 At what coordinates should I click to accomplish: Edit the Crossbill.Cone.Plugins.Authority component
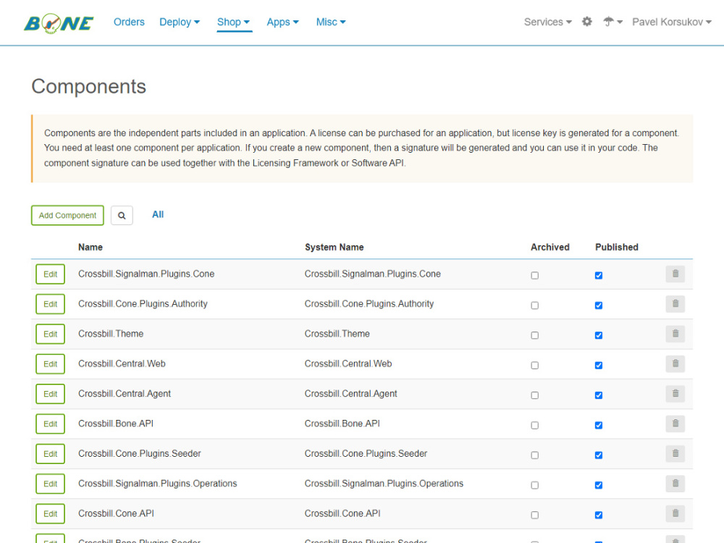(51, 304)
